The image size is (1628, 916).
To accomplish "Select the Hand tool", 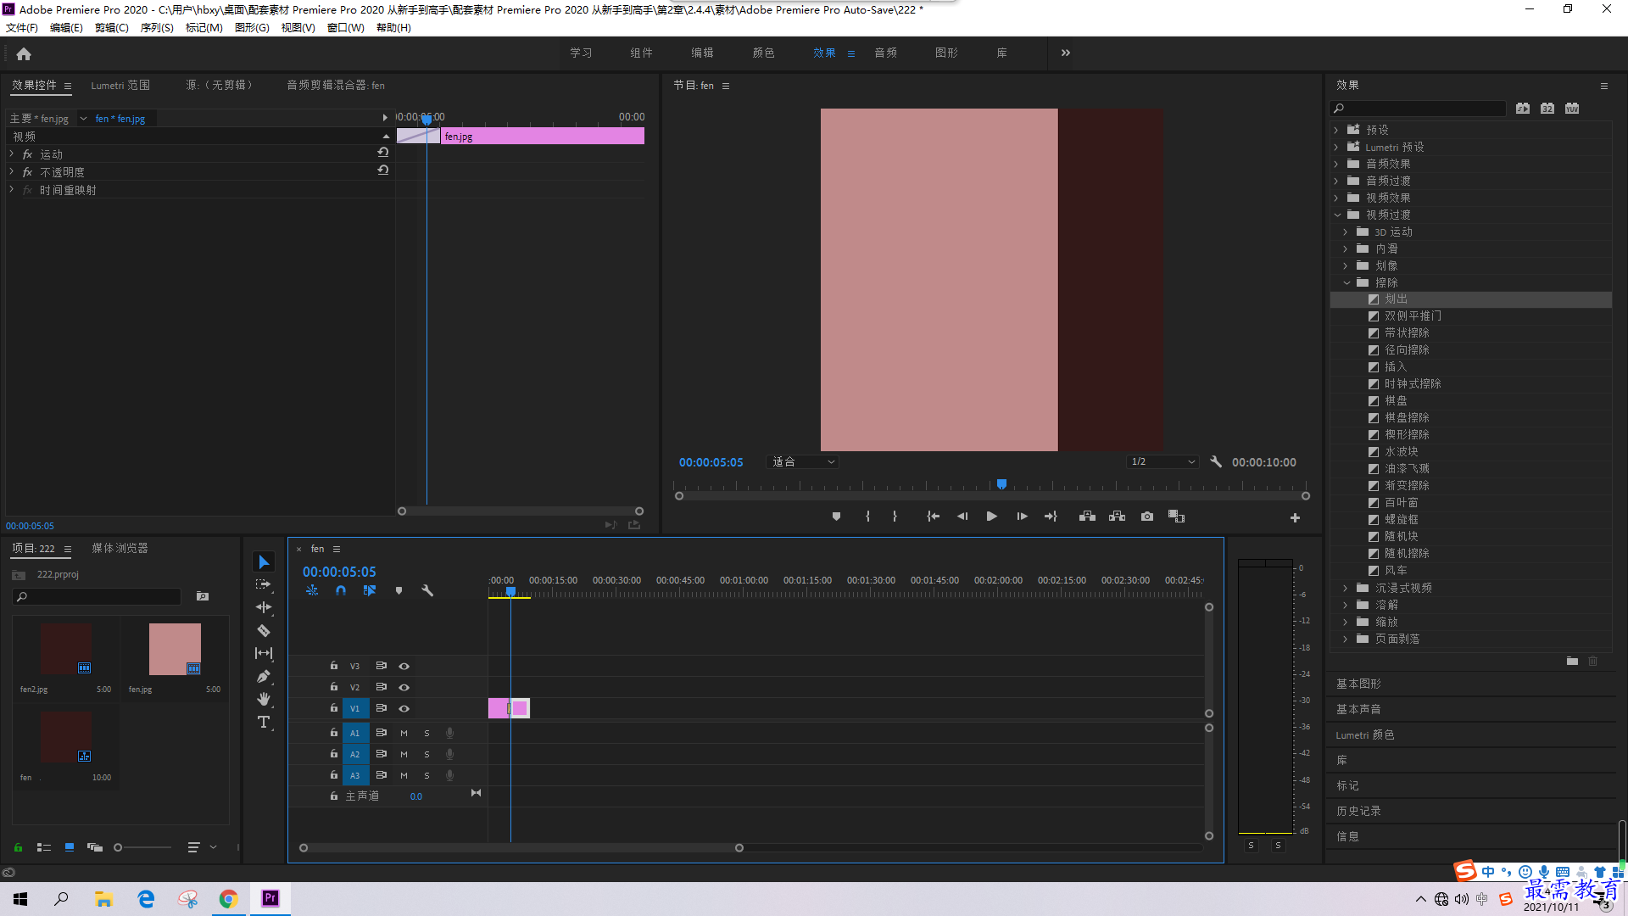I will point(264,699).
